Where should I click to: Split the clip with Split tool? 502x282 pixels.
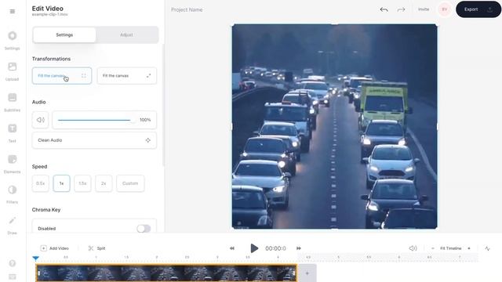click(x=96, y=248)
